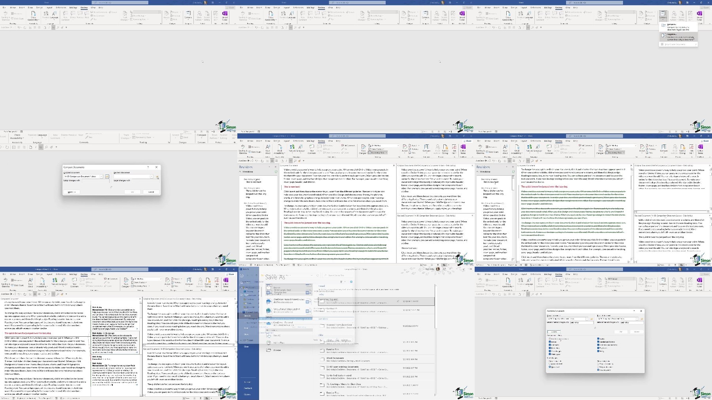Viewport: 712px width, 400px height.
Task: Click << Less in Combine Documents dialog
Action: 554,332
